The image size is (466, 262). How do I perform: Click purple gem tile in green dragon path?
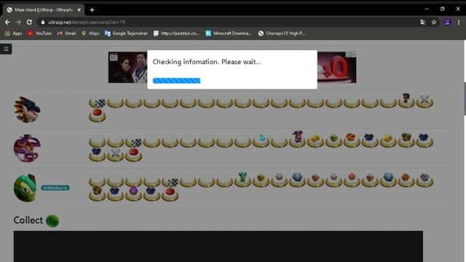pos(134,193)
